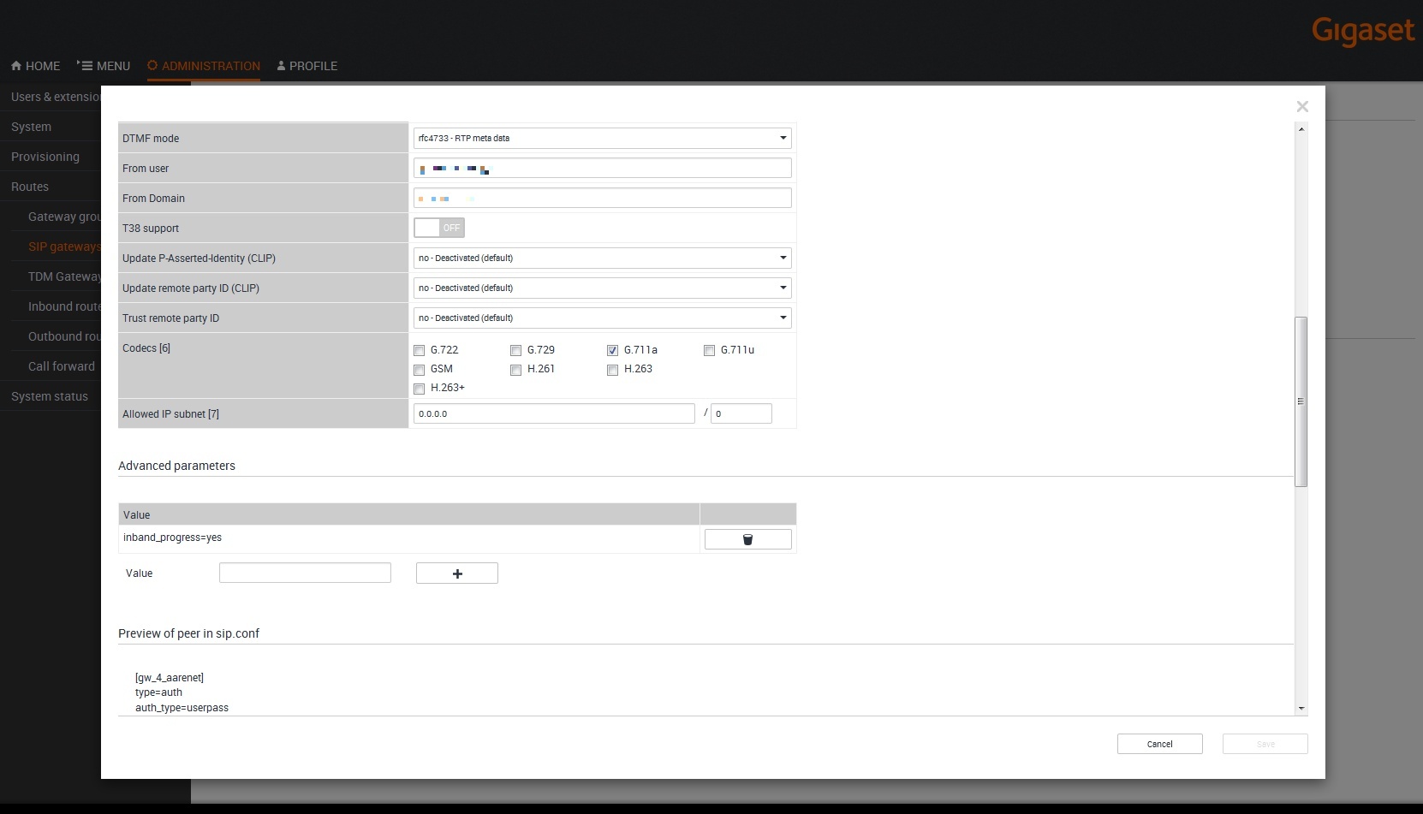Toggle the T38 support switch

coord(439,228)
